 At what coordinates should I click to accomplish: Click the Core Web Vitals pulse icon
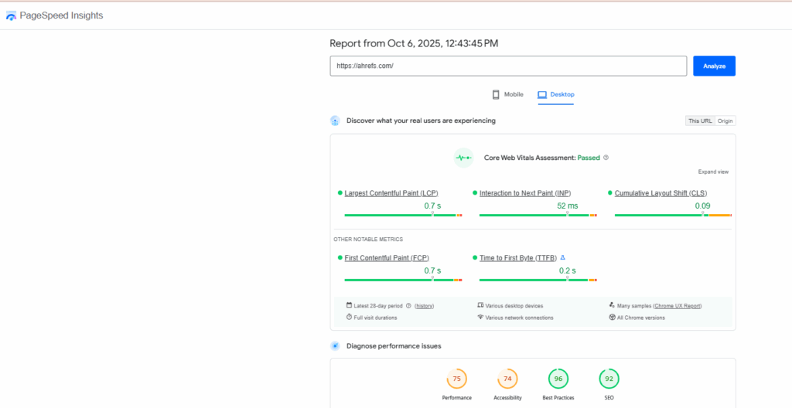(x=463, y=158)
